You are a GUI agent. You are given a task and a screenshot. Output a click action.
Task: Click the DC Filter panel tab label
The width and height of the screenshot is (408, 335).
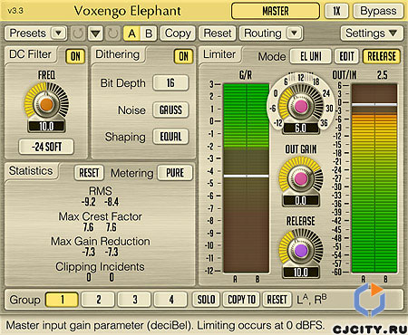[x=30, y=54]
